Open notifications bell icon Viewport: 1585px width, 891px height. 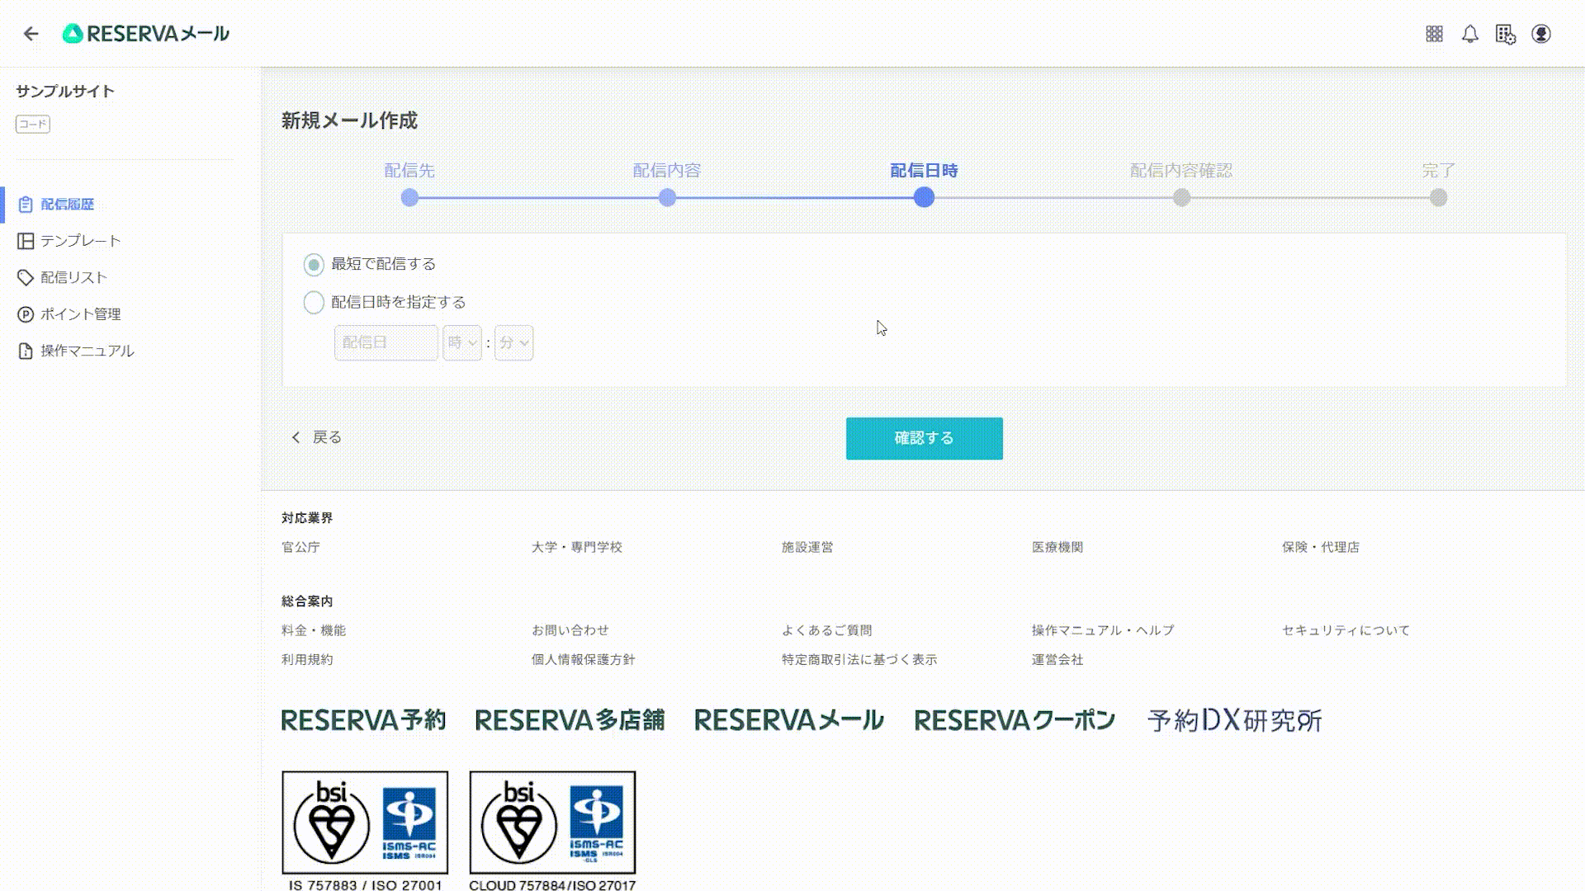click(x=1470, y=34)
